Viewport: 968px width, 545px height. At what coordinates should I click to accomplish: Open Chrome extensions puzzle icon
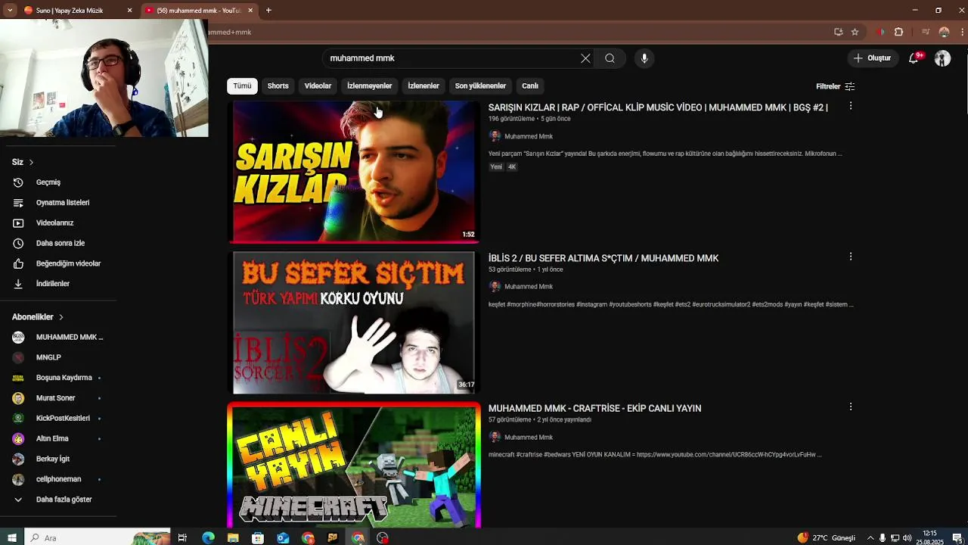click(x=898, y=32)
